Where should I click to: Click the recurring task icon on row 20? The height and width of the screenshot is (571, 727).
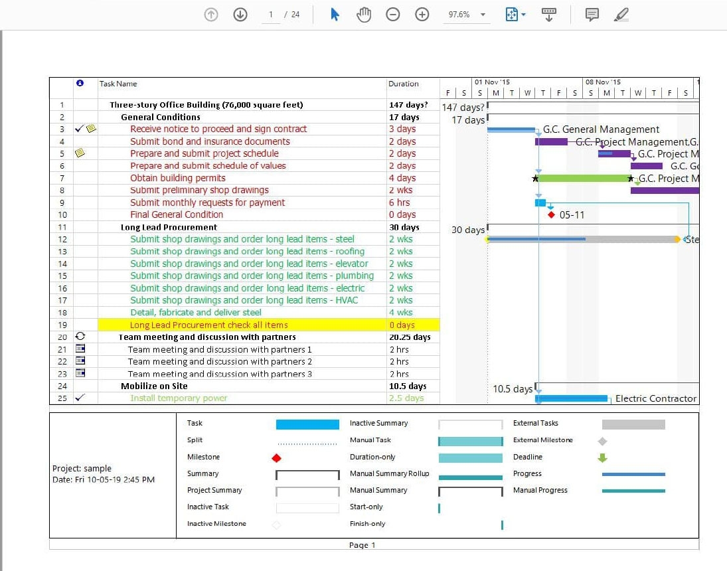(x=80, y=337)
